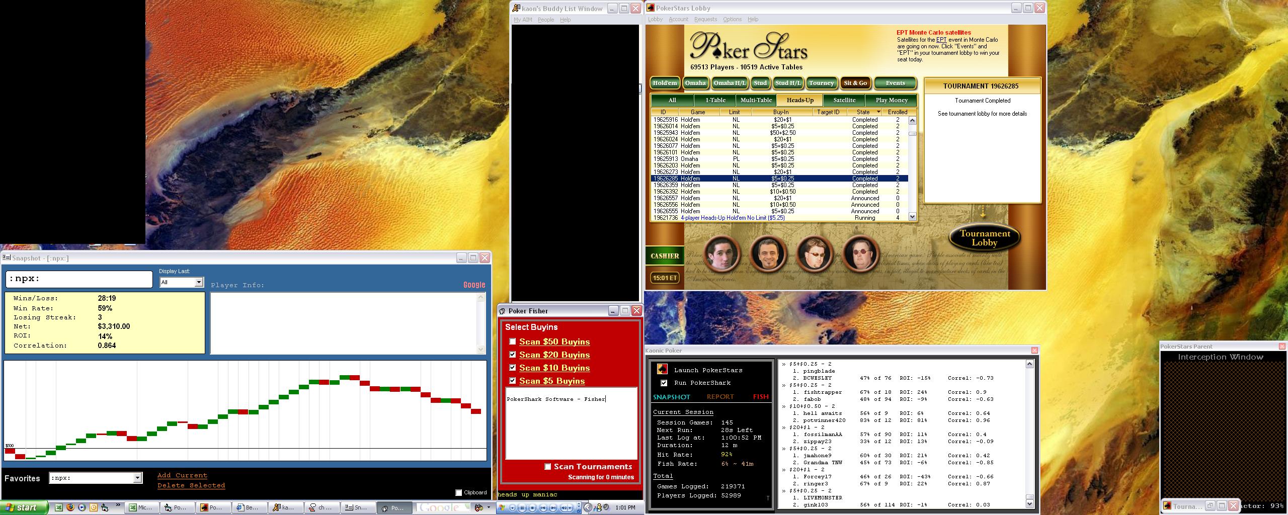Screen dimensions: 1288x515
Task: Click the Launch PokerStars spade icon
Action: 663,370
